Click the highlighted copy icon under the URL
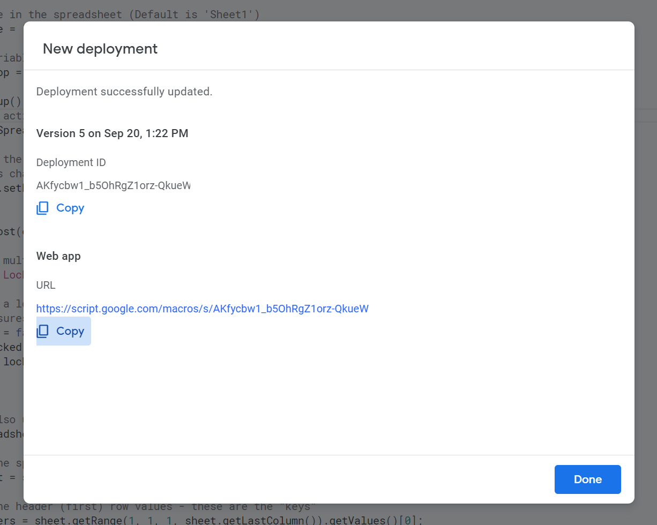 point(42,331)
